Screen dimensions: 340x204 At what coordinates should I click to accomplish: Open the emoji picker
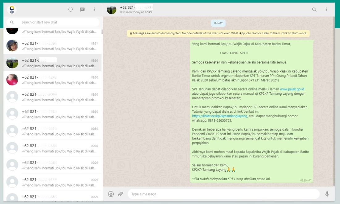(111, 194)
